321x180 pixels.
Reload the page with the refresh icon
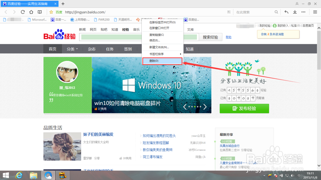[23, 12]
